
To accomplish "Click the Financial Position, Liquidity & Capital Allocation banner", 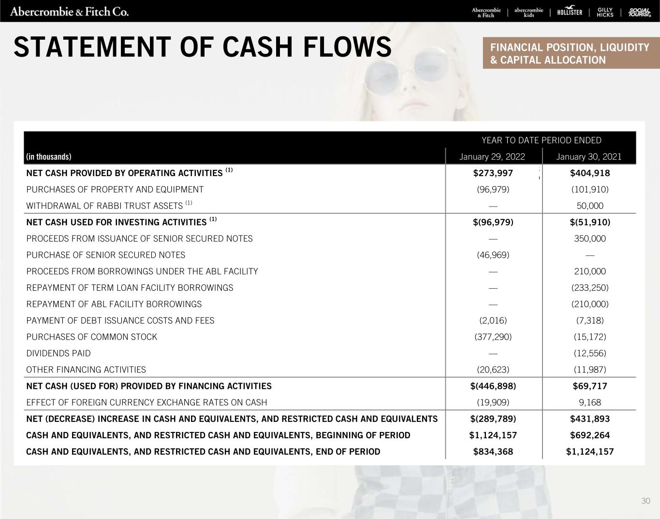I will coord(571,54).
